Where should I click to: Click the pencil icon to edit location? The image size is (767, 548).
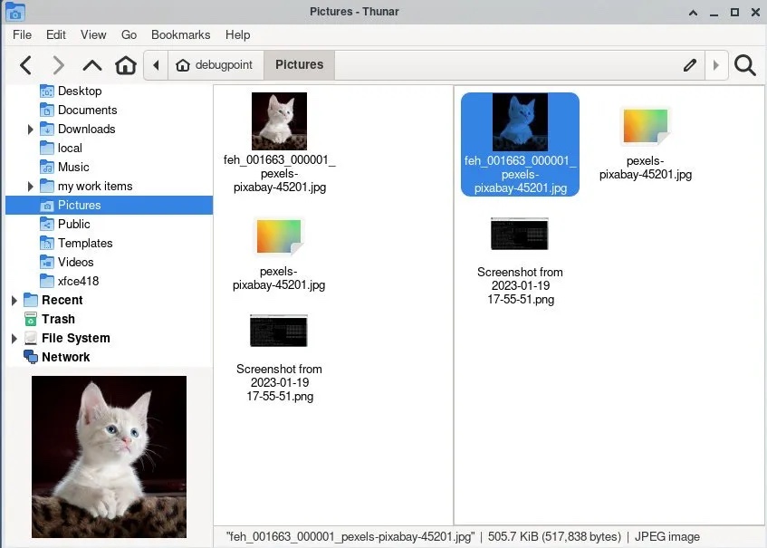(x=690, y=65)
